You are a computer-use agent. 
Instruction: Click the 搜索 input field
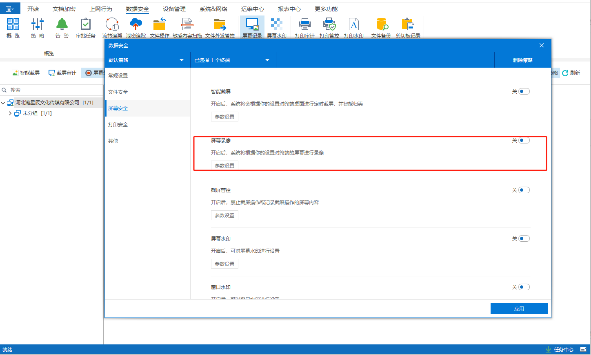coord(53,90)
